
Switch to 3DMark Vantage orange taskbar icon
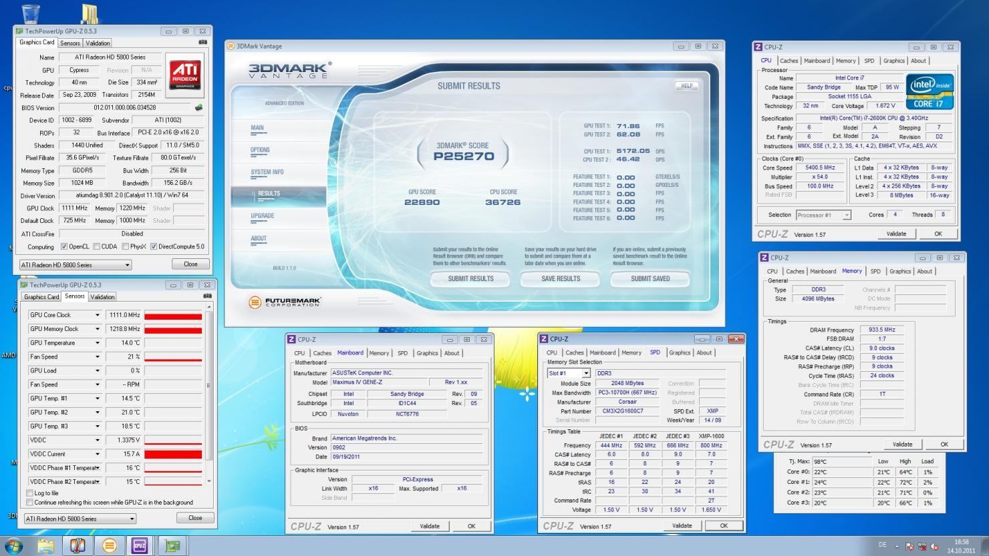(x=109, y=545)
